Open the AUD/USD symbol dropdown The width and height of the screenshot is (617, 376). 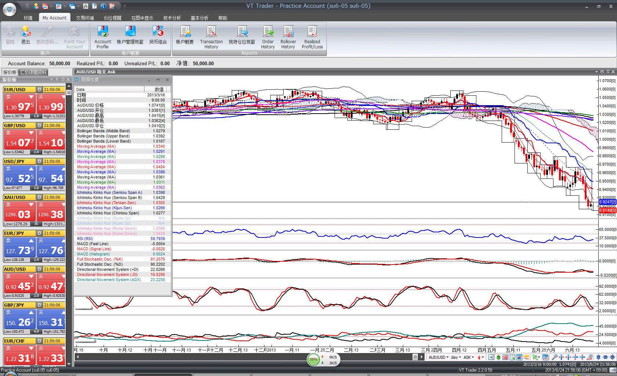[x=439, y=357]
